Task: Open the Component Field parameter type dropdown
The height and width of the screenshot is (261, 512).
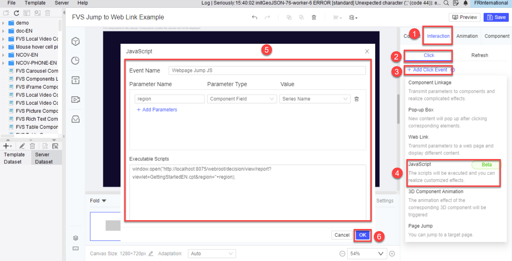Action: pyautogui.click(x=242, y=99)
